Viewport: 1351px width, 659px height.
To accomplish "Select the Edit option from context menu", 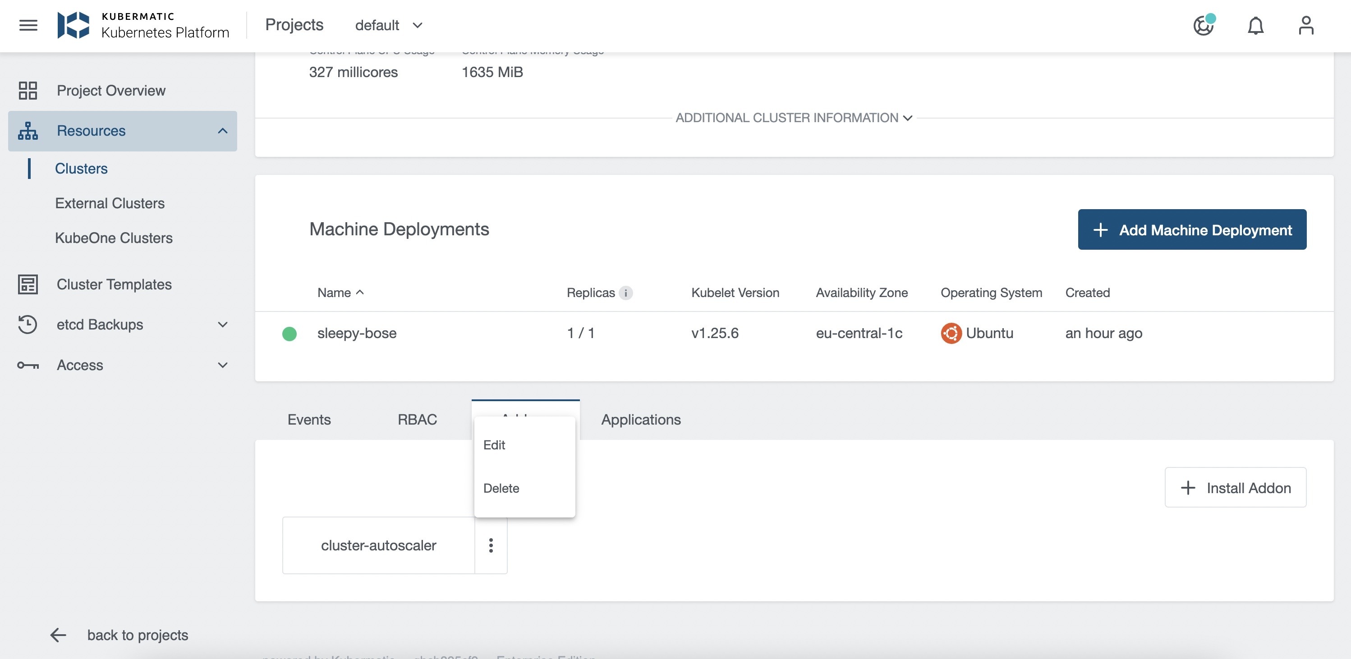I will point(495,444).
